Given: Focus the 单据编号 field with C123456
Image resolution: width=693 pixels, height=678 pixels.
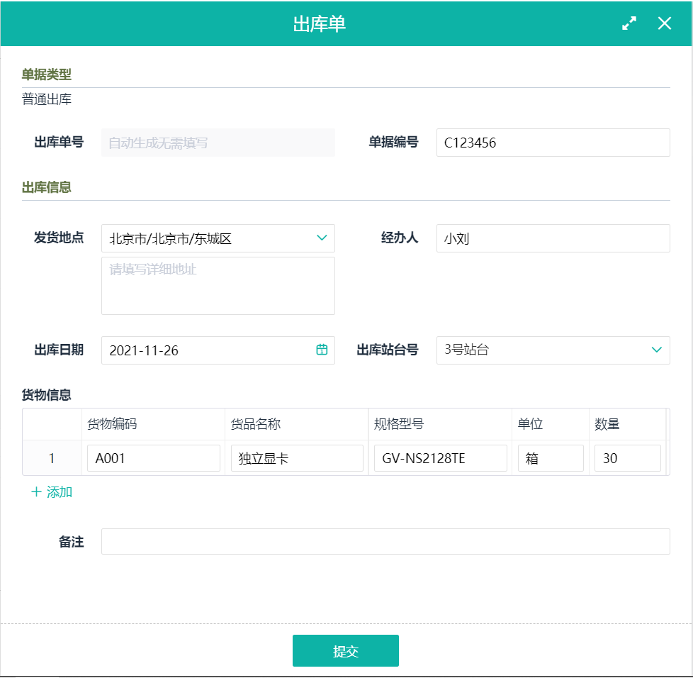Looking at the screenshot, I should click(x=553, y=143).
